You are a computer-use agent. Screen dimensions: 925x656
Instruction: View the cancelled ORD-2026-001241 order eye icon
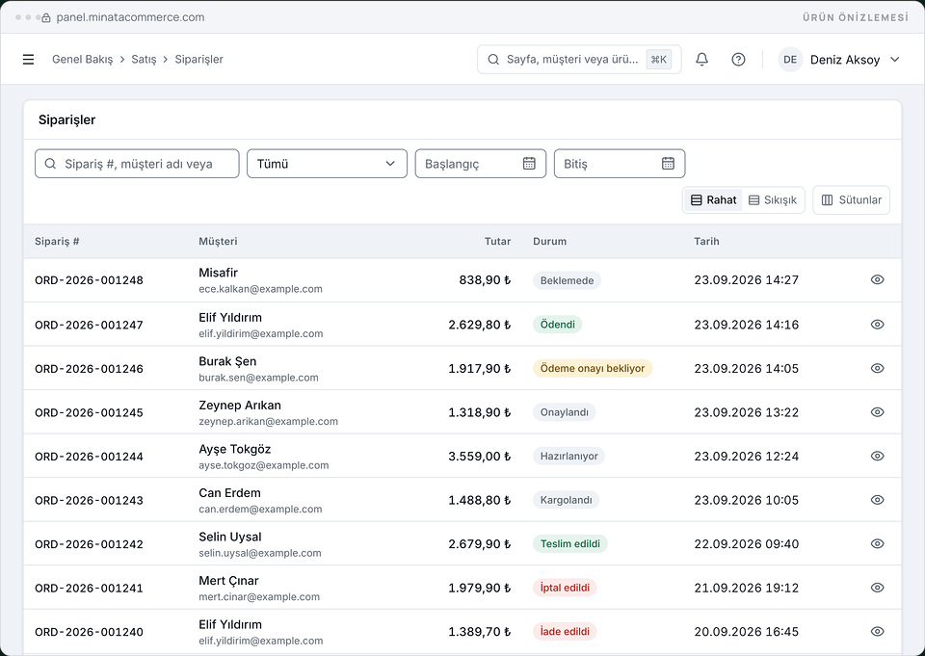(877, 588)
